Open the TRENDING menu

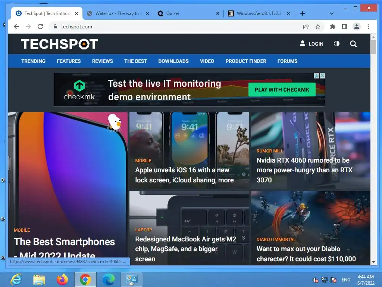click(x=33, y=61)
